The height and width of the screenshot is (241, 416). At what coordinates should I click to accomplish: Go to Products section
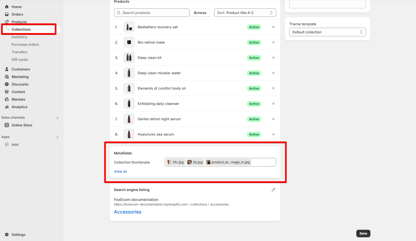point(19,22)
